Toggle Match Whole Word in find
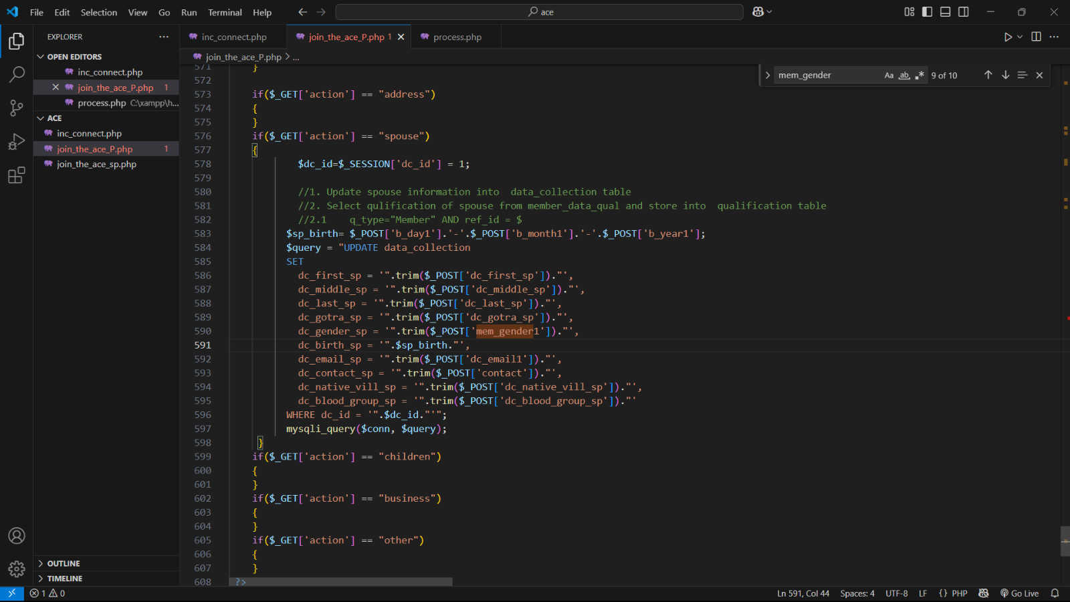The image size is (1070, 602). pyautogui.click(x=904, y=76)
